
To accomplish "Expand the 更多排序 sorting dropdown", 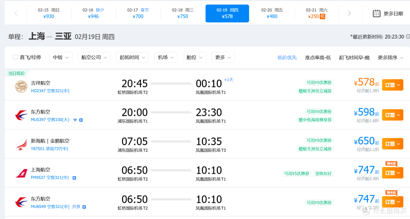I will click(x=390, y=57).
